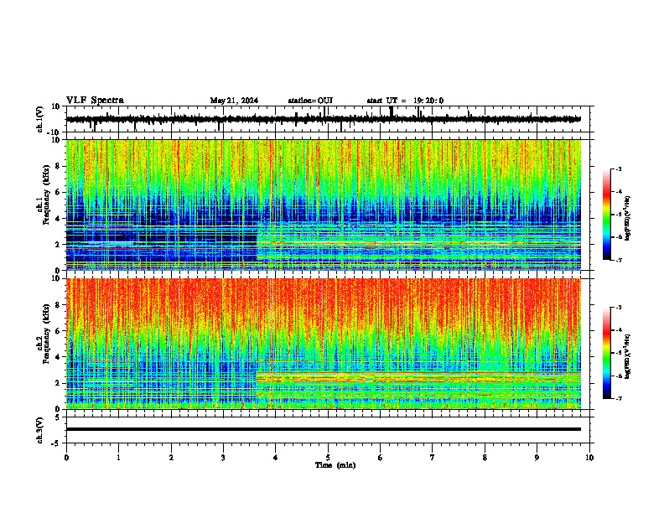Click the '-10' tick on ch.1(V) axis

pyautogui.click(x=54, y=132)
